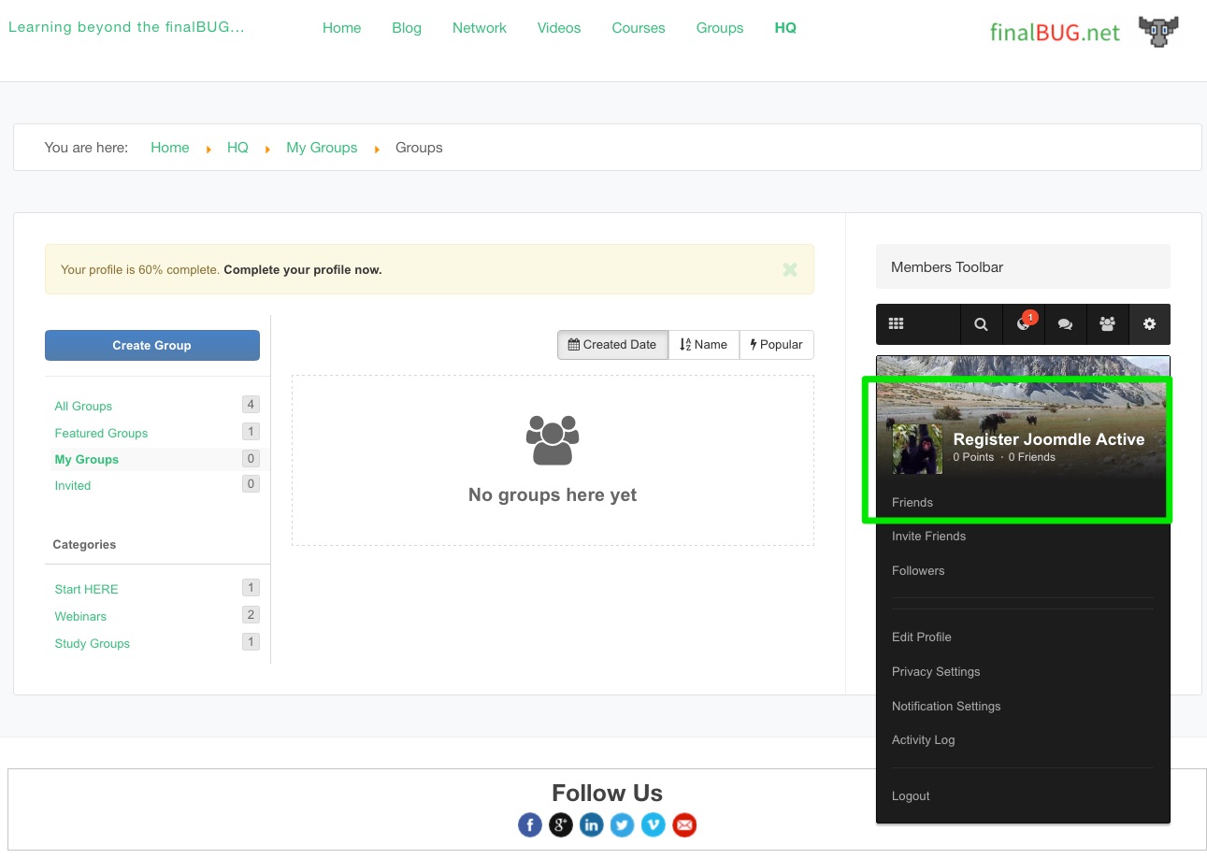Click the friends group icon in toolbar
Image resolution: width=1207 pixels, height=859 pixels.
coord(1108,324)
